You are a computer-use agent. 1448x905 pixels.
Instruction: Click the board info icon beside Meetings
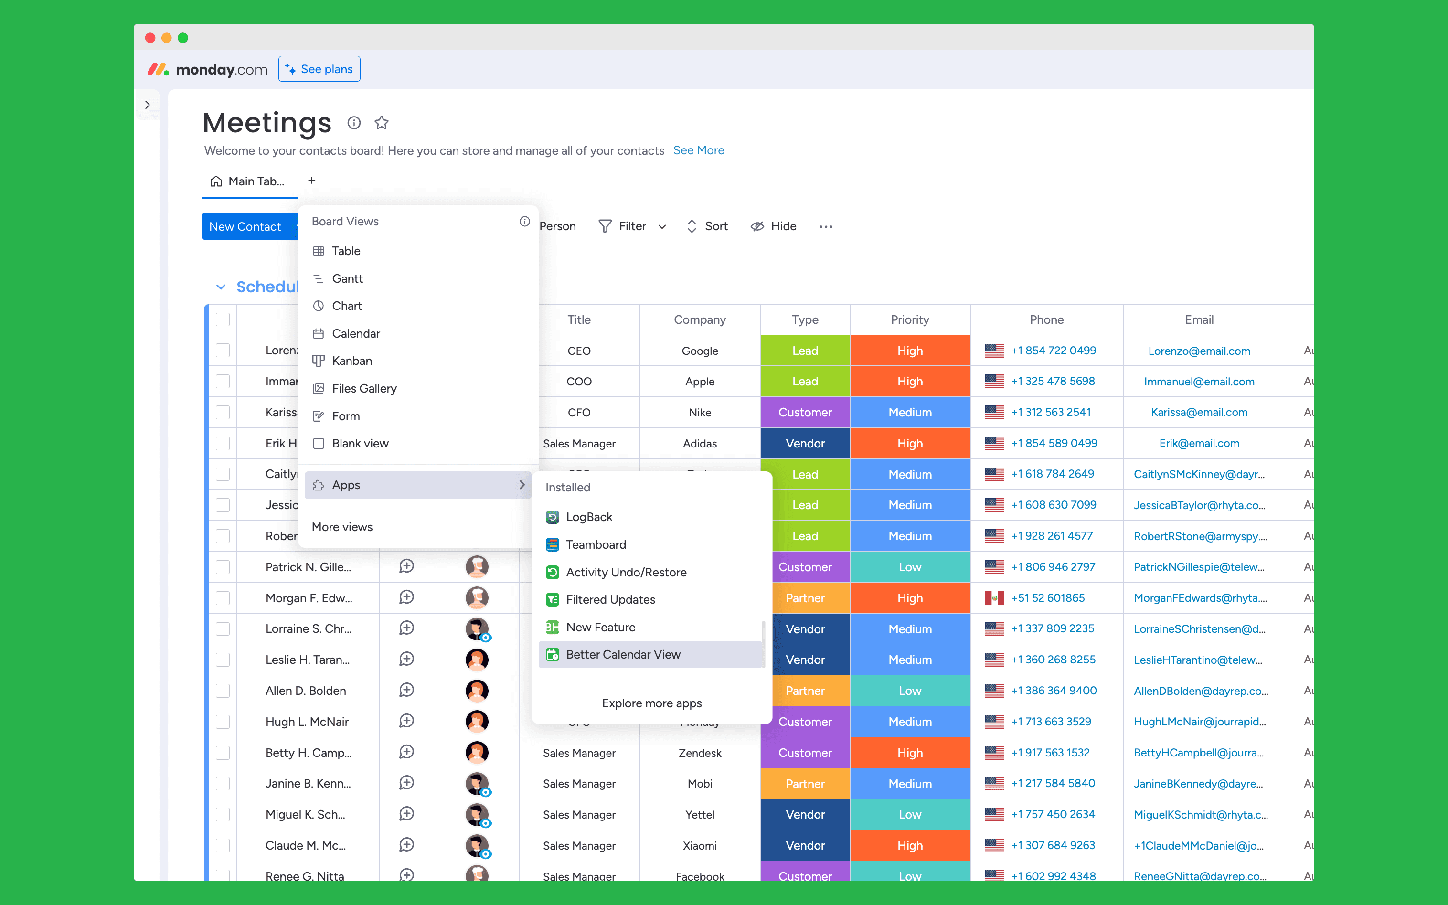[353, 123]
